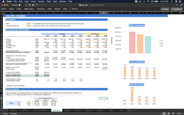Viewport: 184px width, 115px height.
Task: Click the Redo icon
Action: click(42, 5)
